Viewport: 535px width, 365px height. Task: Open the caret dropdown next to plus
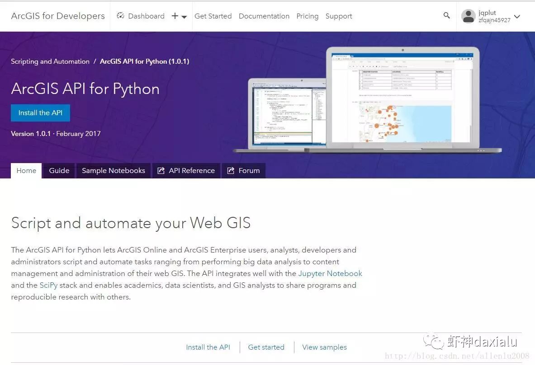click(x=184, y=17)
